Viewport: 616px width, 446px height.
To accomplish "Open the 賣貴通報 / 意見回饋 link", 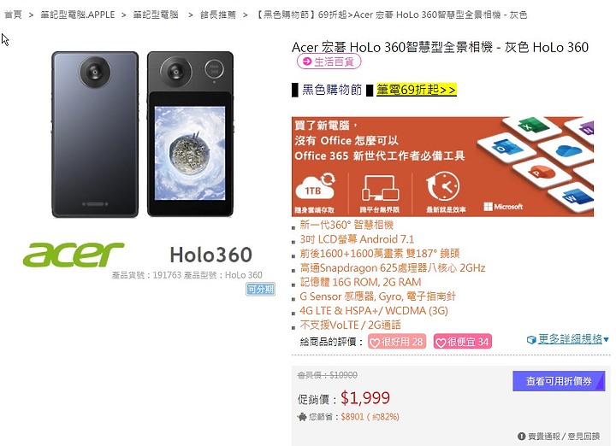I will [563, 437].
